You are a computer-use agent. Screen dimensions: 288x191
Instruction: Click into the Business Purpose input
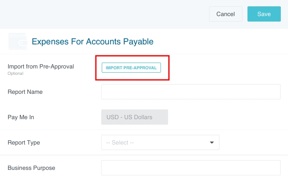click(191, 168)
